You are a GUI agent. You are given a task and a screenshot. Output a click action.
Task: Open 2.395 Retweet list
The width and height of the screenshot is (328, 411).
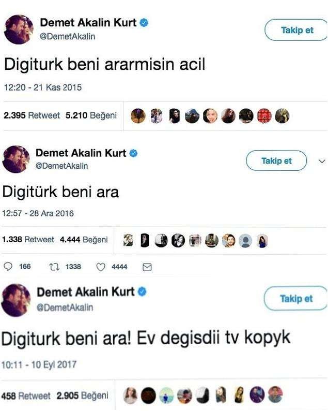click(x=32, y=115)
